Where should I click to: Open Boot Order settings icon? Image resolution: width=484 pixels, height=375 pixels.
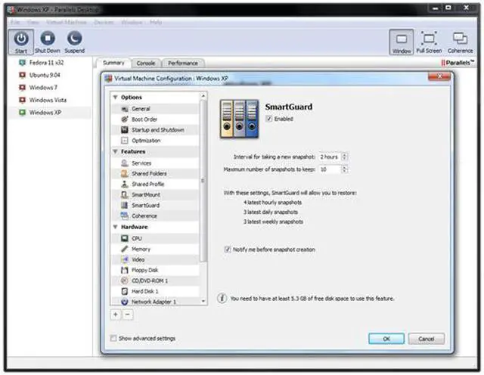pos(125,119)
